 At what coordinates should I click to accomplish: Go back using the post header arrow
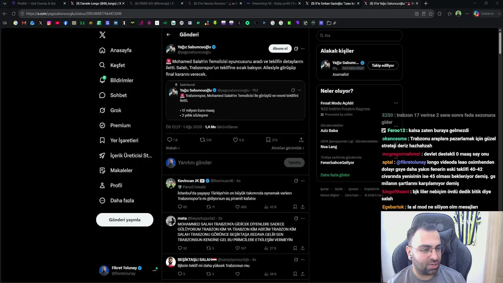[168, 35]
